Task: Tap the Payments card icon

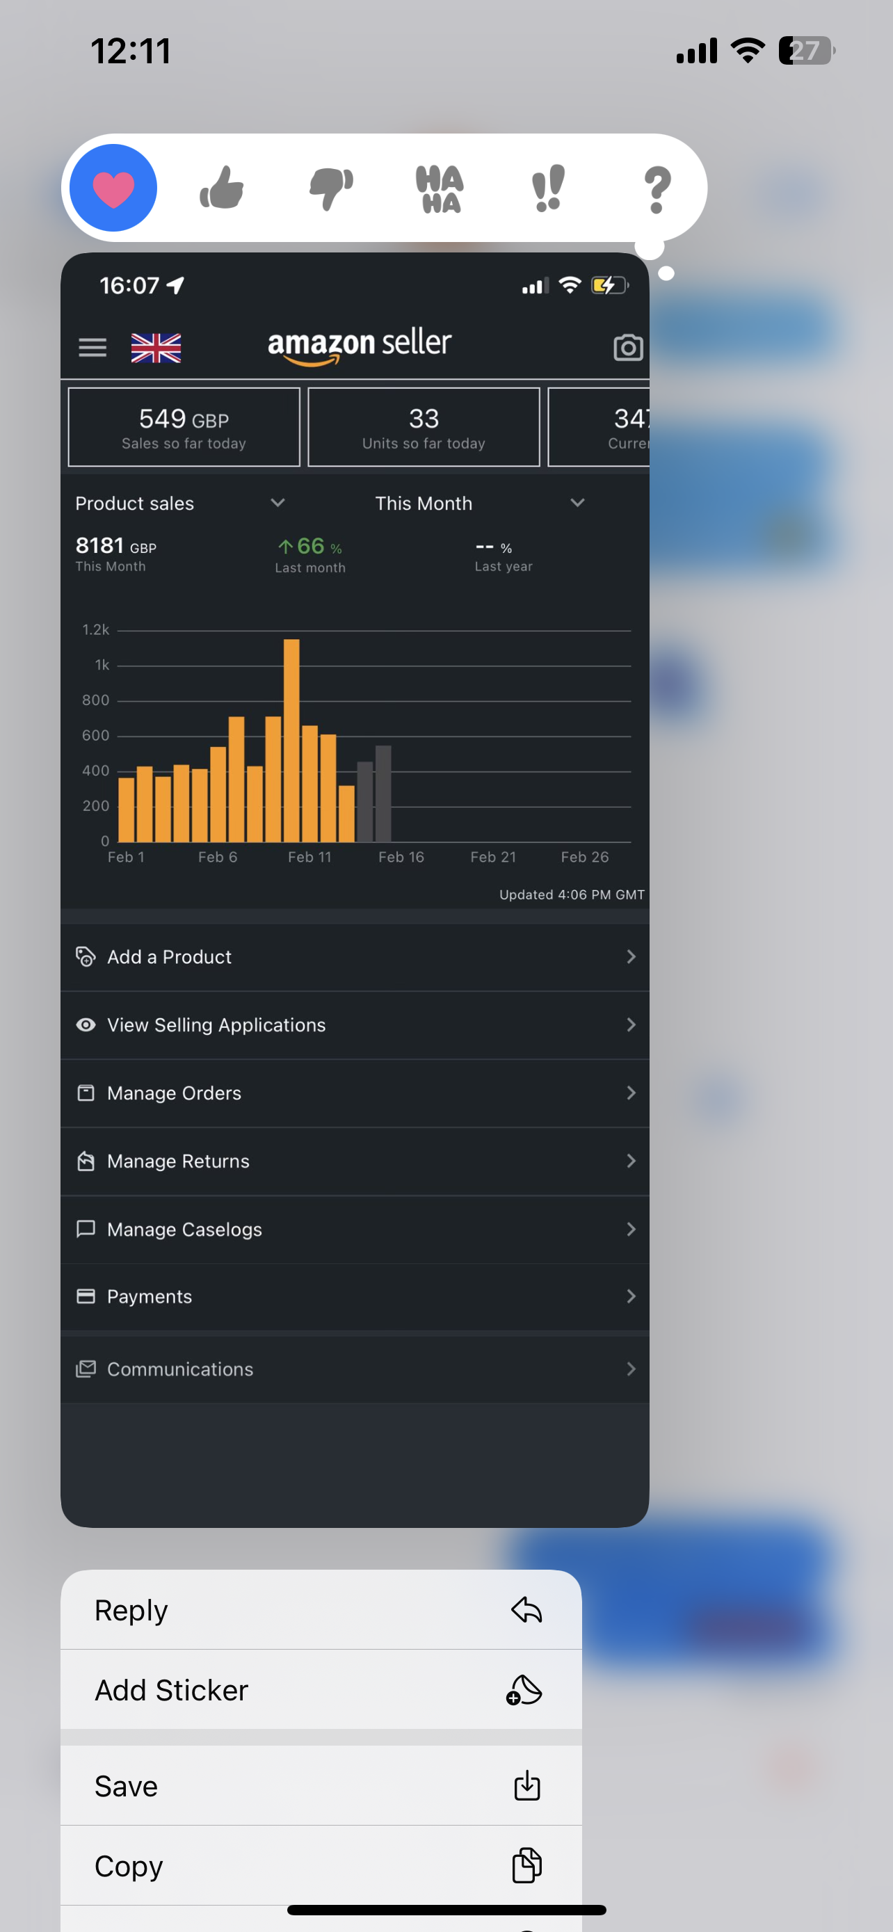Action: click(x=86, y=1296)
